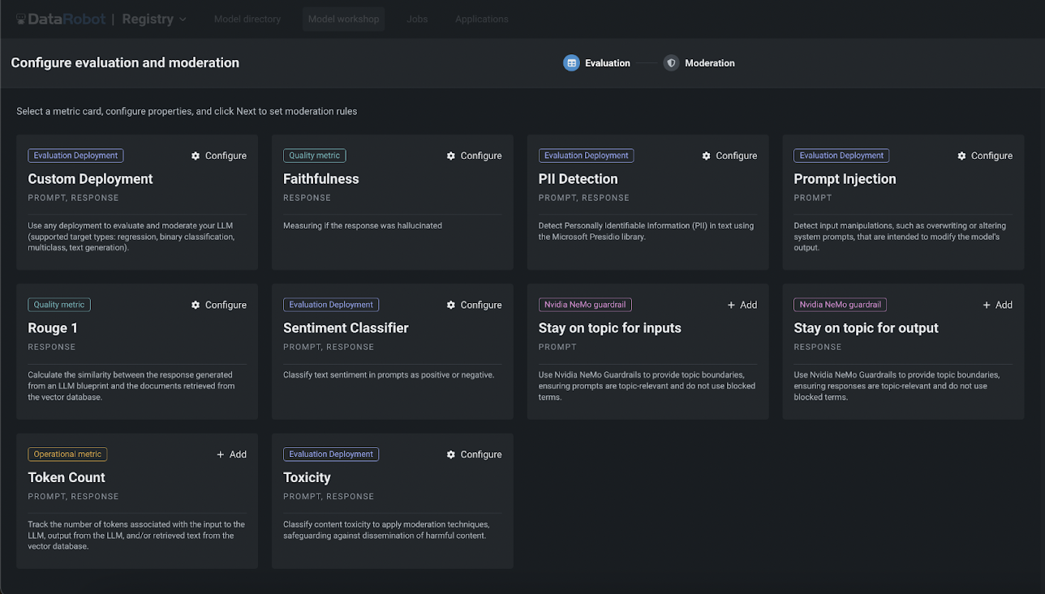The height and width of the screenshot is (594, 1045).
Task: Expand the Registry dropdown chevron
Action: (183, 19)
